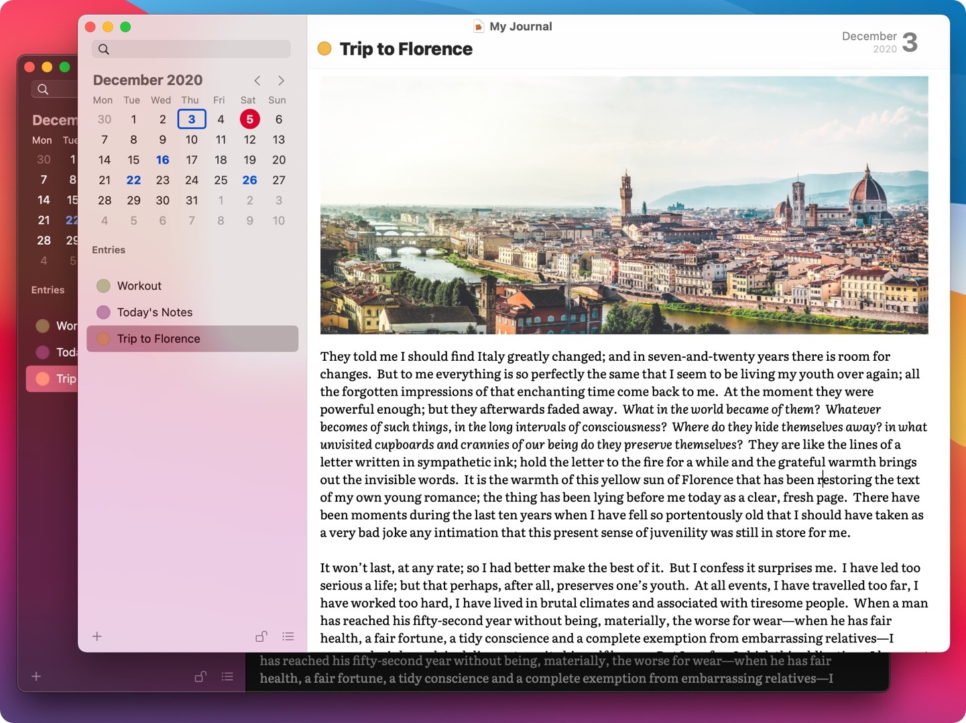Viewport: 966px width, 723px height.
Task: Select Trip to Florence entry in sidebar
Action: (x=192, y=339)
